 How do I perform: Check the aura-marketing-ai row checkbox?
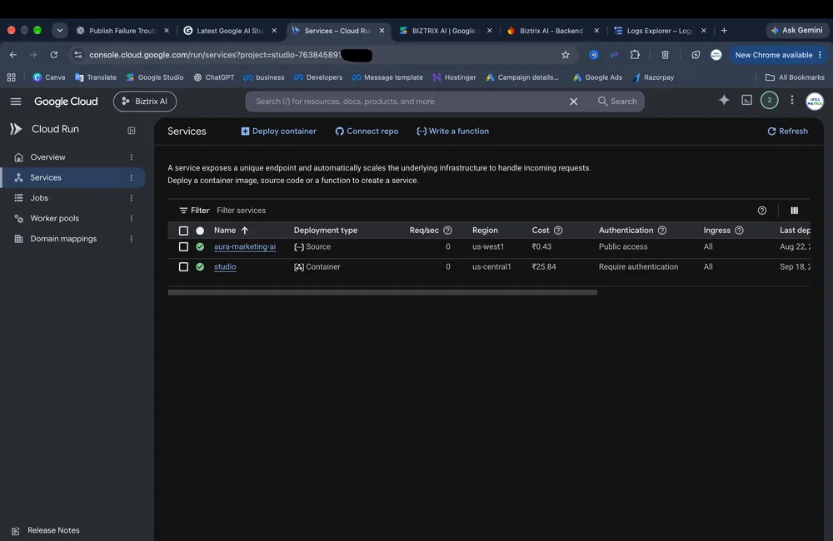click(183, 247)
